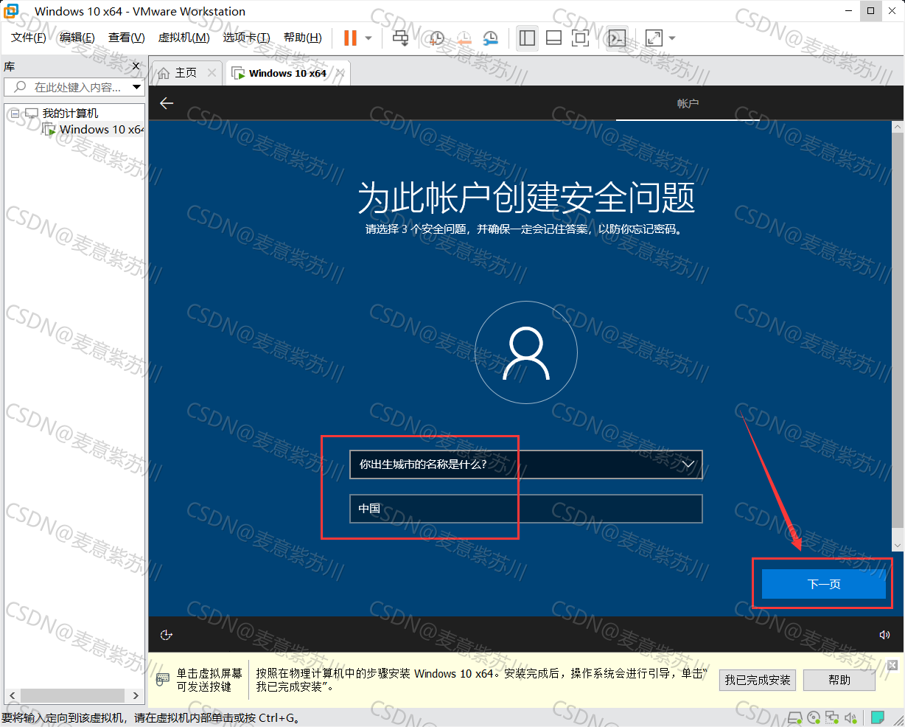905x727 pixels.
Task: Click the setup volume speaker icon
Action: [884, 635]
